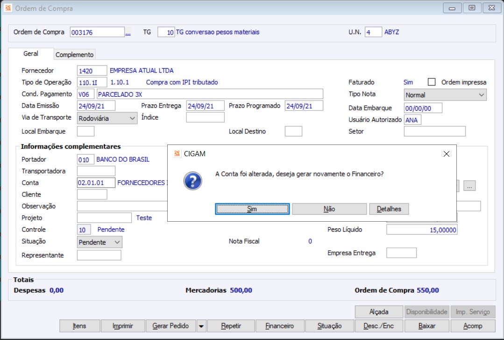Click the blue question mark dialog icon

tap(192, 181)
